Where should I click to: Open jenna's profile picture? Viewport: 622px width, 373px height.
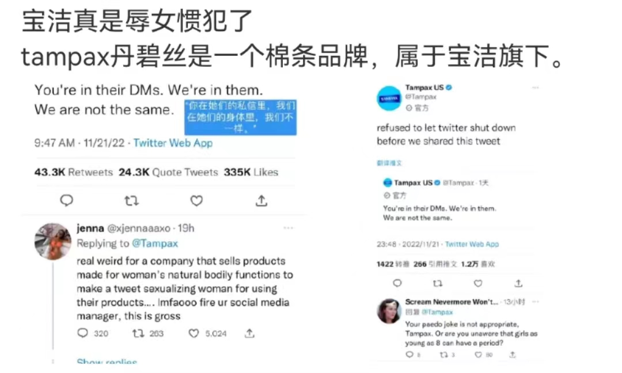pos(53,241)
